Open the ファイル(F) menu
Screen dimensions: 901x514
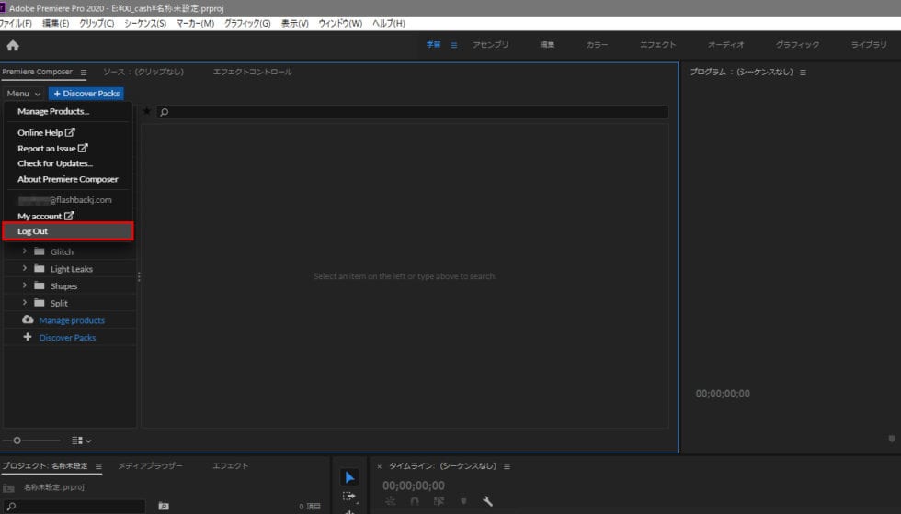pyautogui.click(x=16, y=24)
